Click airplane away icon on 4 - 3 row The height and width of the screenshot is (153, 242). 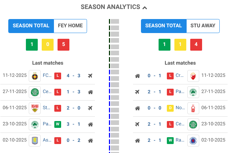(90, 76)
